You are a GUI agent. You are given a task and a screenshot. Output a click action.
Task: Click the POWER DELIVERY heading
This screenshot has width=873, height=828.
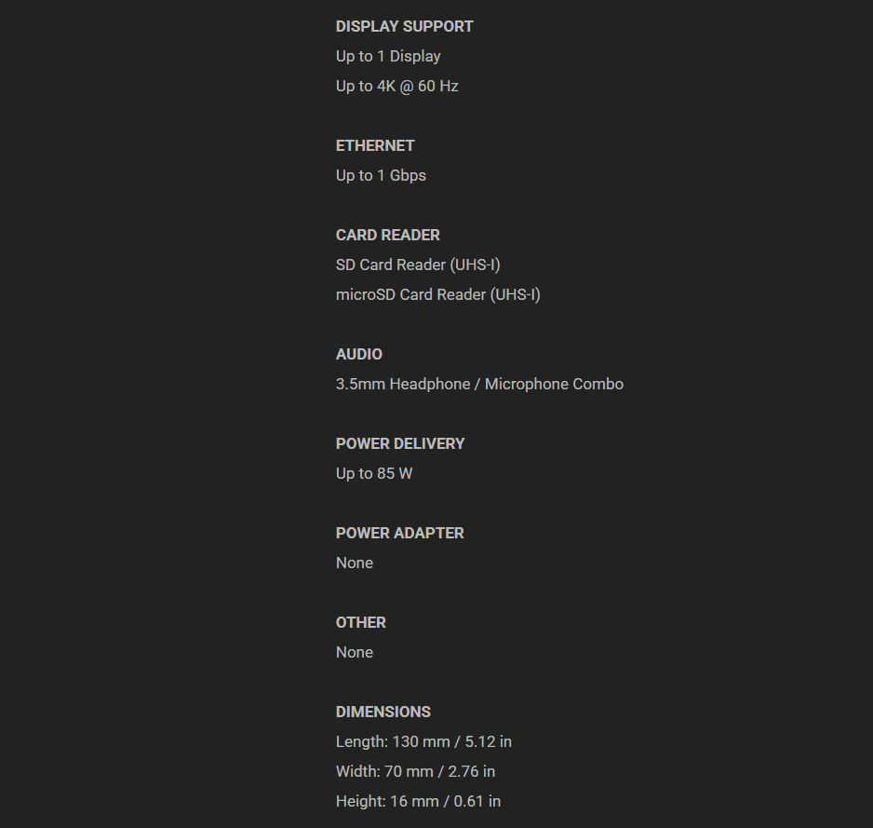400,443
